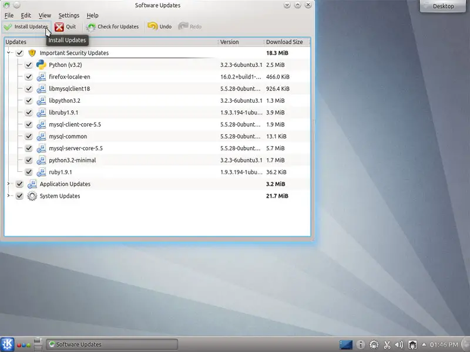Click the libruby1.9.1 package icon
The height and width of the screenshot is (352, 470).
(41, 113)
